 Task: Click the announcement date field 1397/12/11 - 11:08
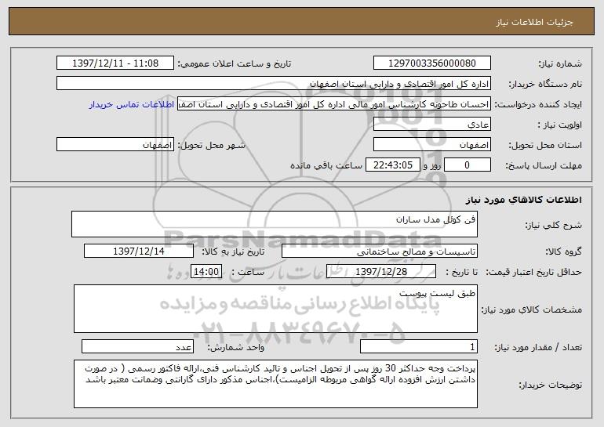click(115, 63)
